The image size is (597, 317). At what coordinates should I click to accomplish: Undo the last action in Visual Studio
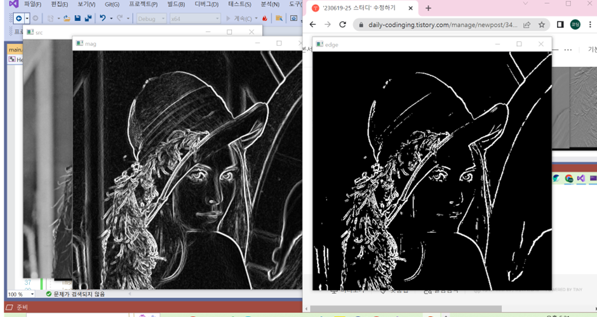(x=103, y=18)
